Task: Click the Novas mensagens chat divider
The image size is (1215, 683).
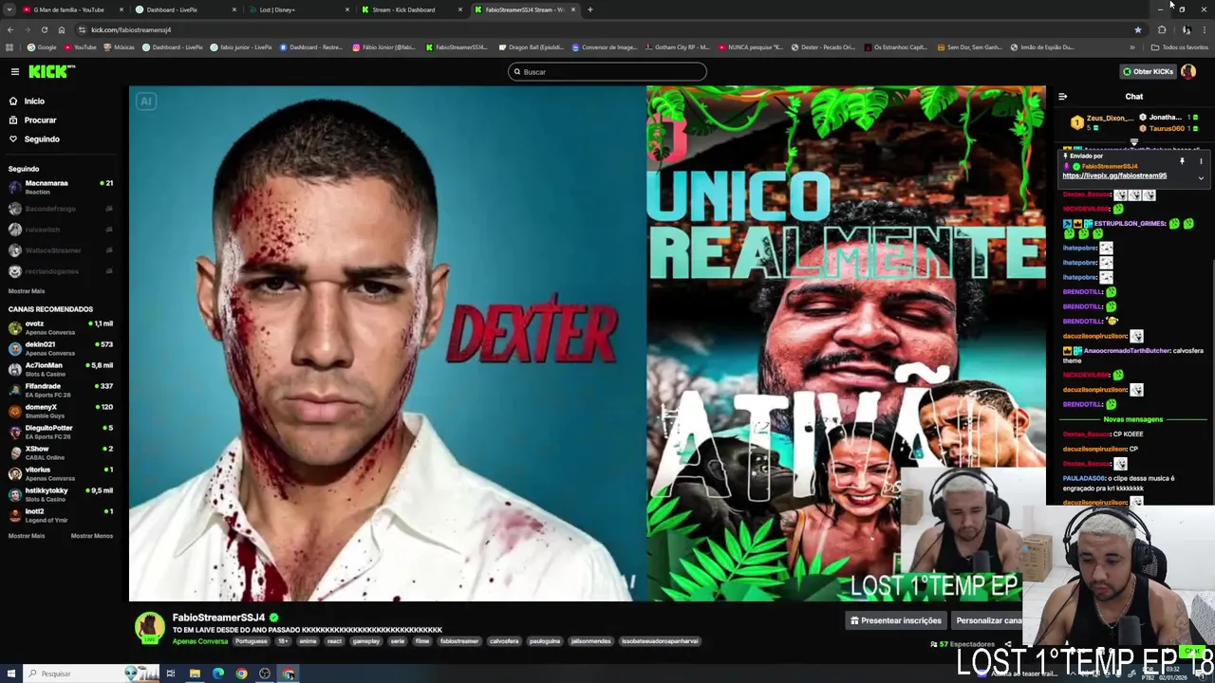Action: (1132, 419)
